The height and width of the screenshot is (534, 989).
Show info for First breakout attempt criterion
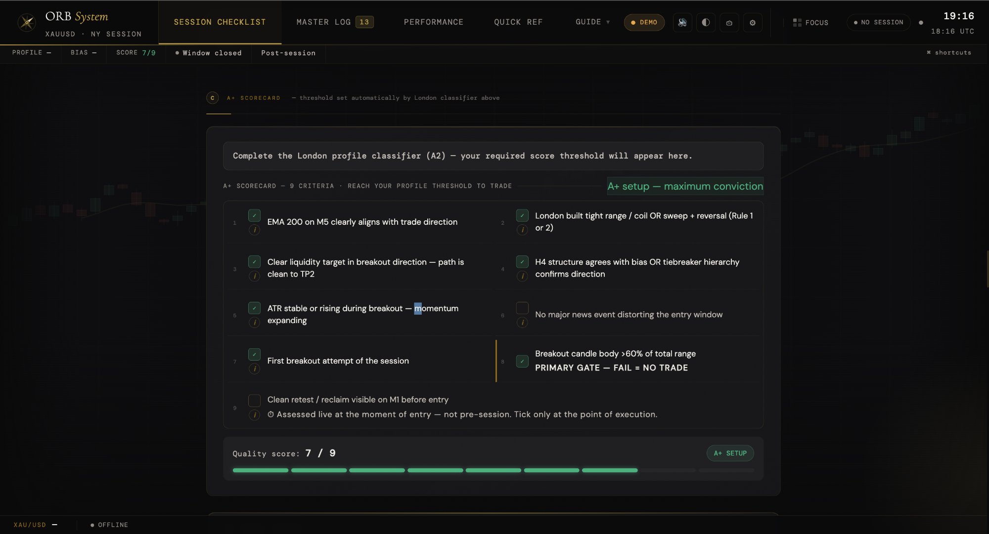point(254,369)
